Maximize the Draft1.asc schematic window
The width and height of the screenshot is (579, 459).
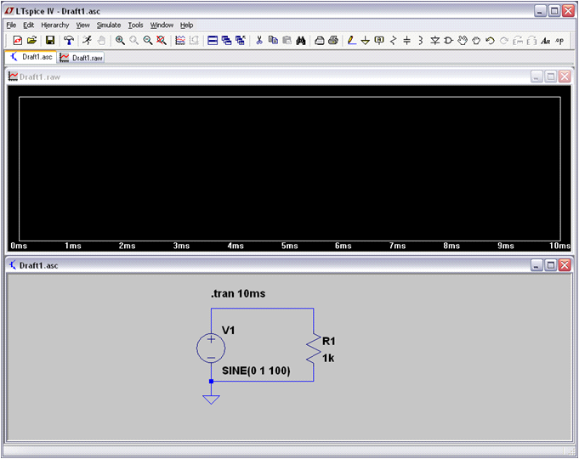(551, 264)
